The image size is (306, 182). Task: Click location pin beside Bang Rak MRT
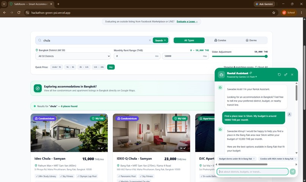(x=118, y=165)
